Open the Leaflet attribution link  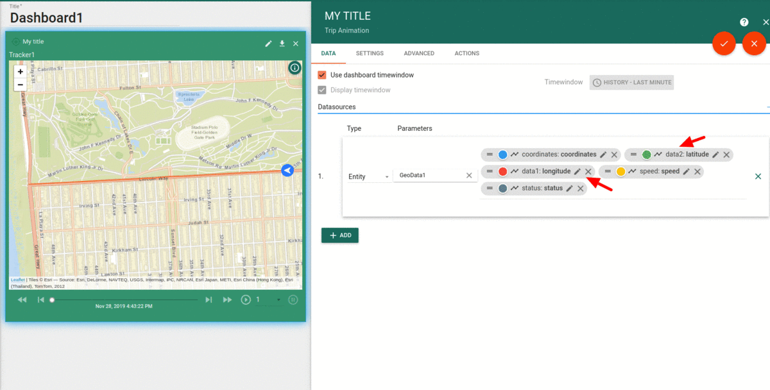click(x=17, y=280)
